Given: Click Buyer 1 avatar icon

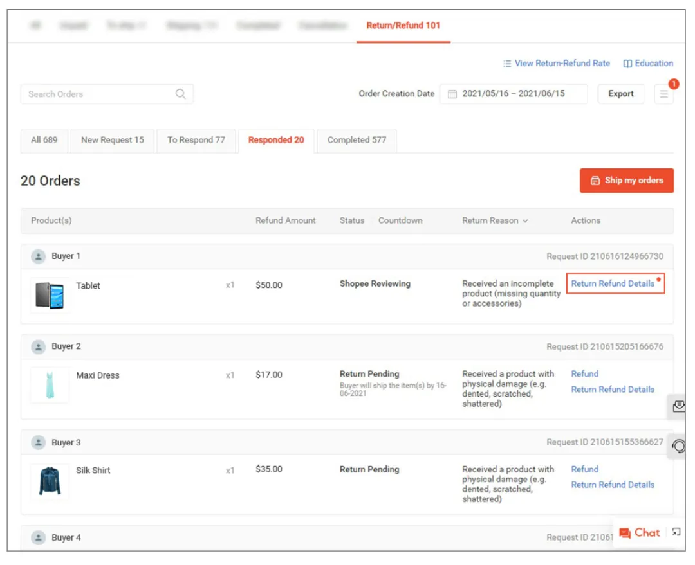Looking at the screenshot, I should [x=39, y=256].
